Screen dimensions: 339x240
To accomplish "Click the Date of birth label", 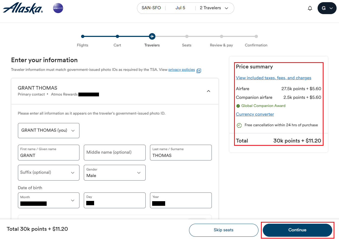I will click(30, 188).
